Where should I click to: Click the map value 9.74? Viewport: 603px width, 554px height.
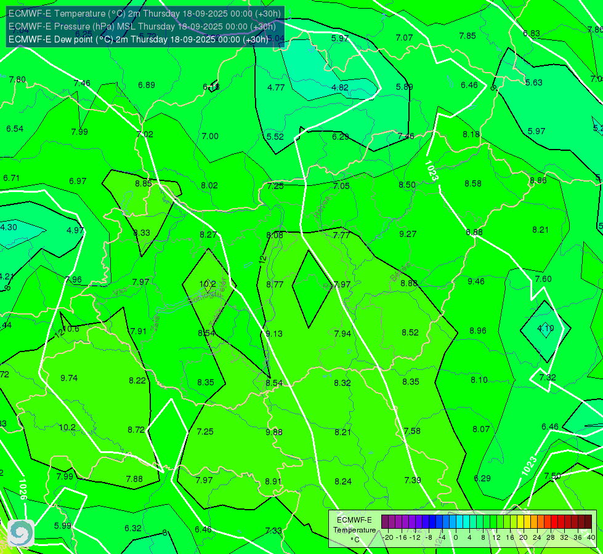click(69, 379)
